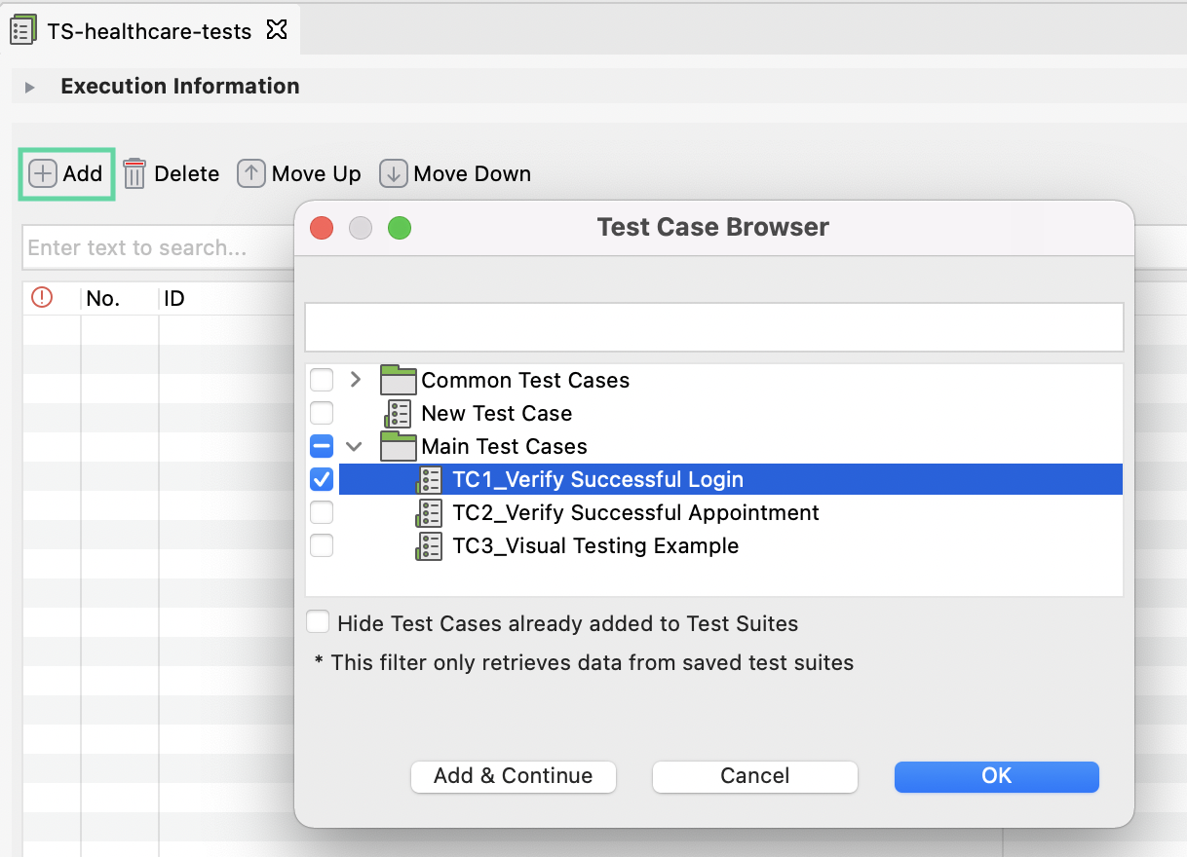Enable Hide Test Cases already added filter

tap(318, 623)
